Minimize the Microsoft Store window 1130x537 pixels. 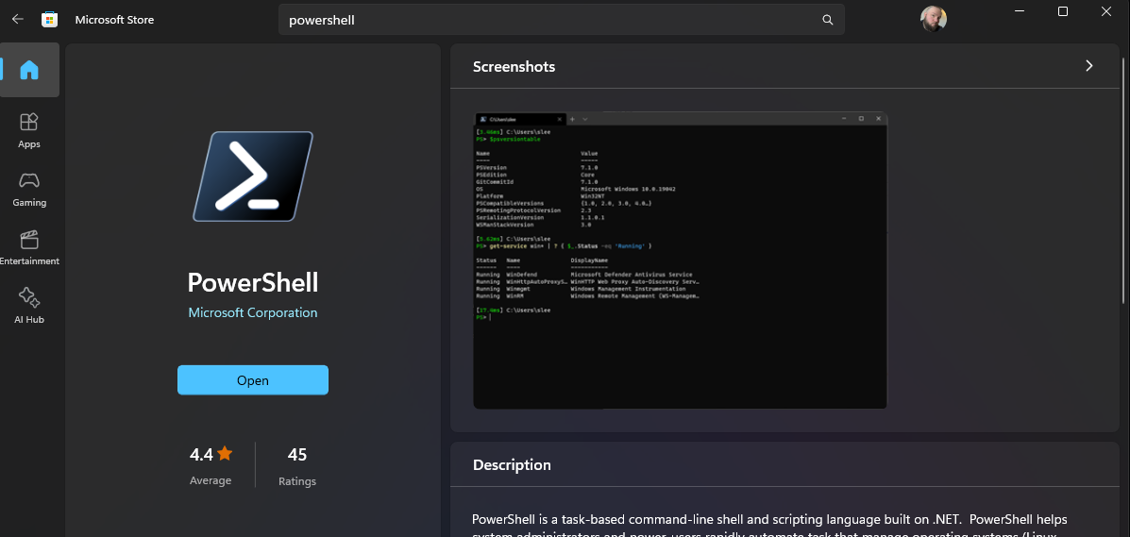pos(1019,10)
